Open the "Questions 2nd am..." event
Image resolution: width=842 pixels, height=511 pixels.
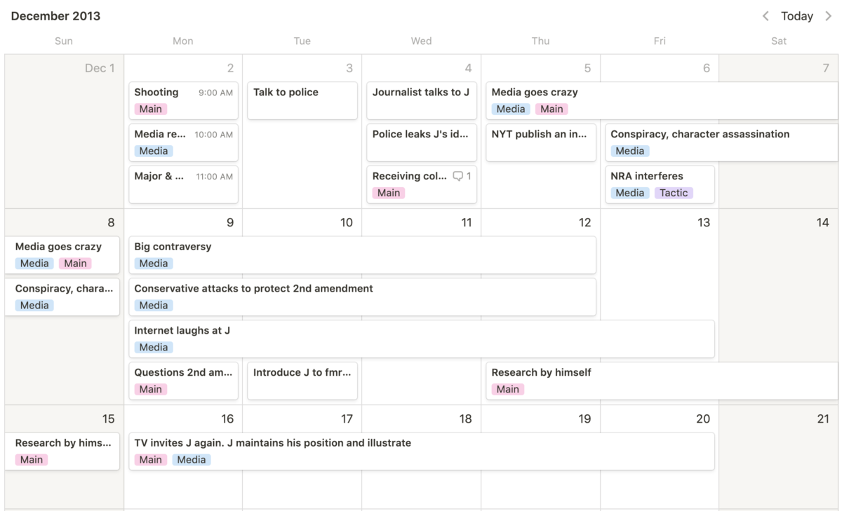coord(183,381)
